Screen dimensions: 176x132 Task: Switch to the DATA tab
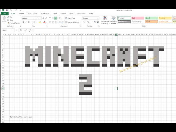(55, 13)
